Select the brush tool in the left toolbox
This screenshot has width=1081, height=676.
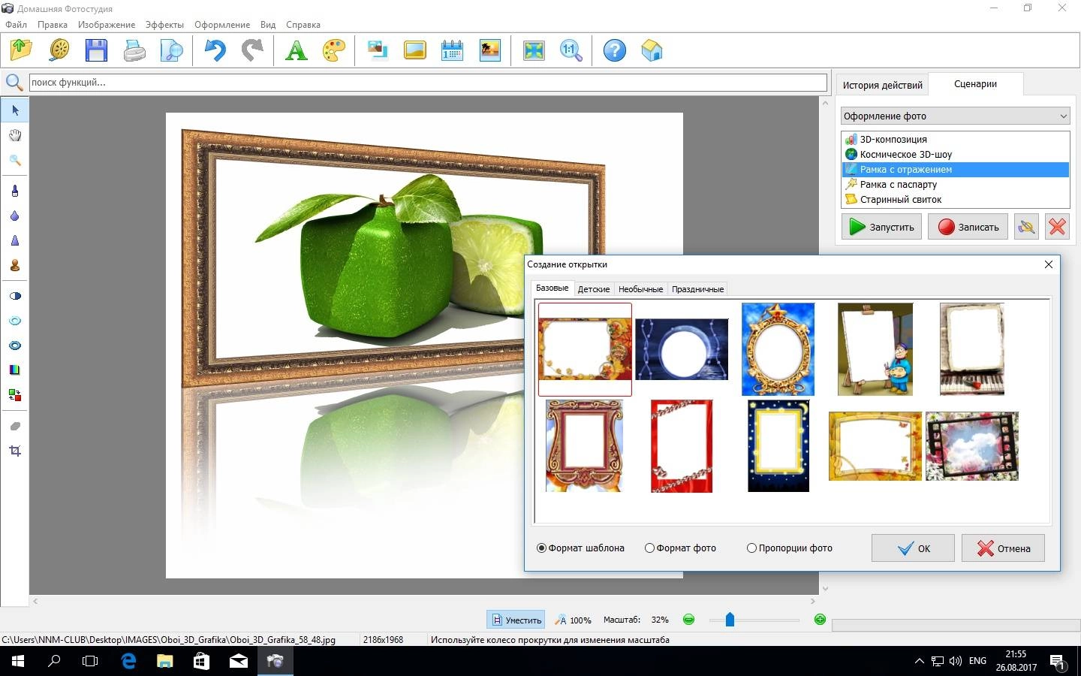15,191
